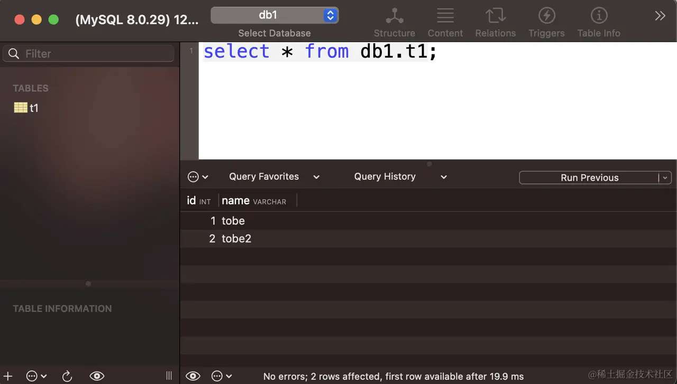Open the Run Previous arrow dropdown
Screen dimensions: 677x384
coord(665,177)
